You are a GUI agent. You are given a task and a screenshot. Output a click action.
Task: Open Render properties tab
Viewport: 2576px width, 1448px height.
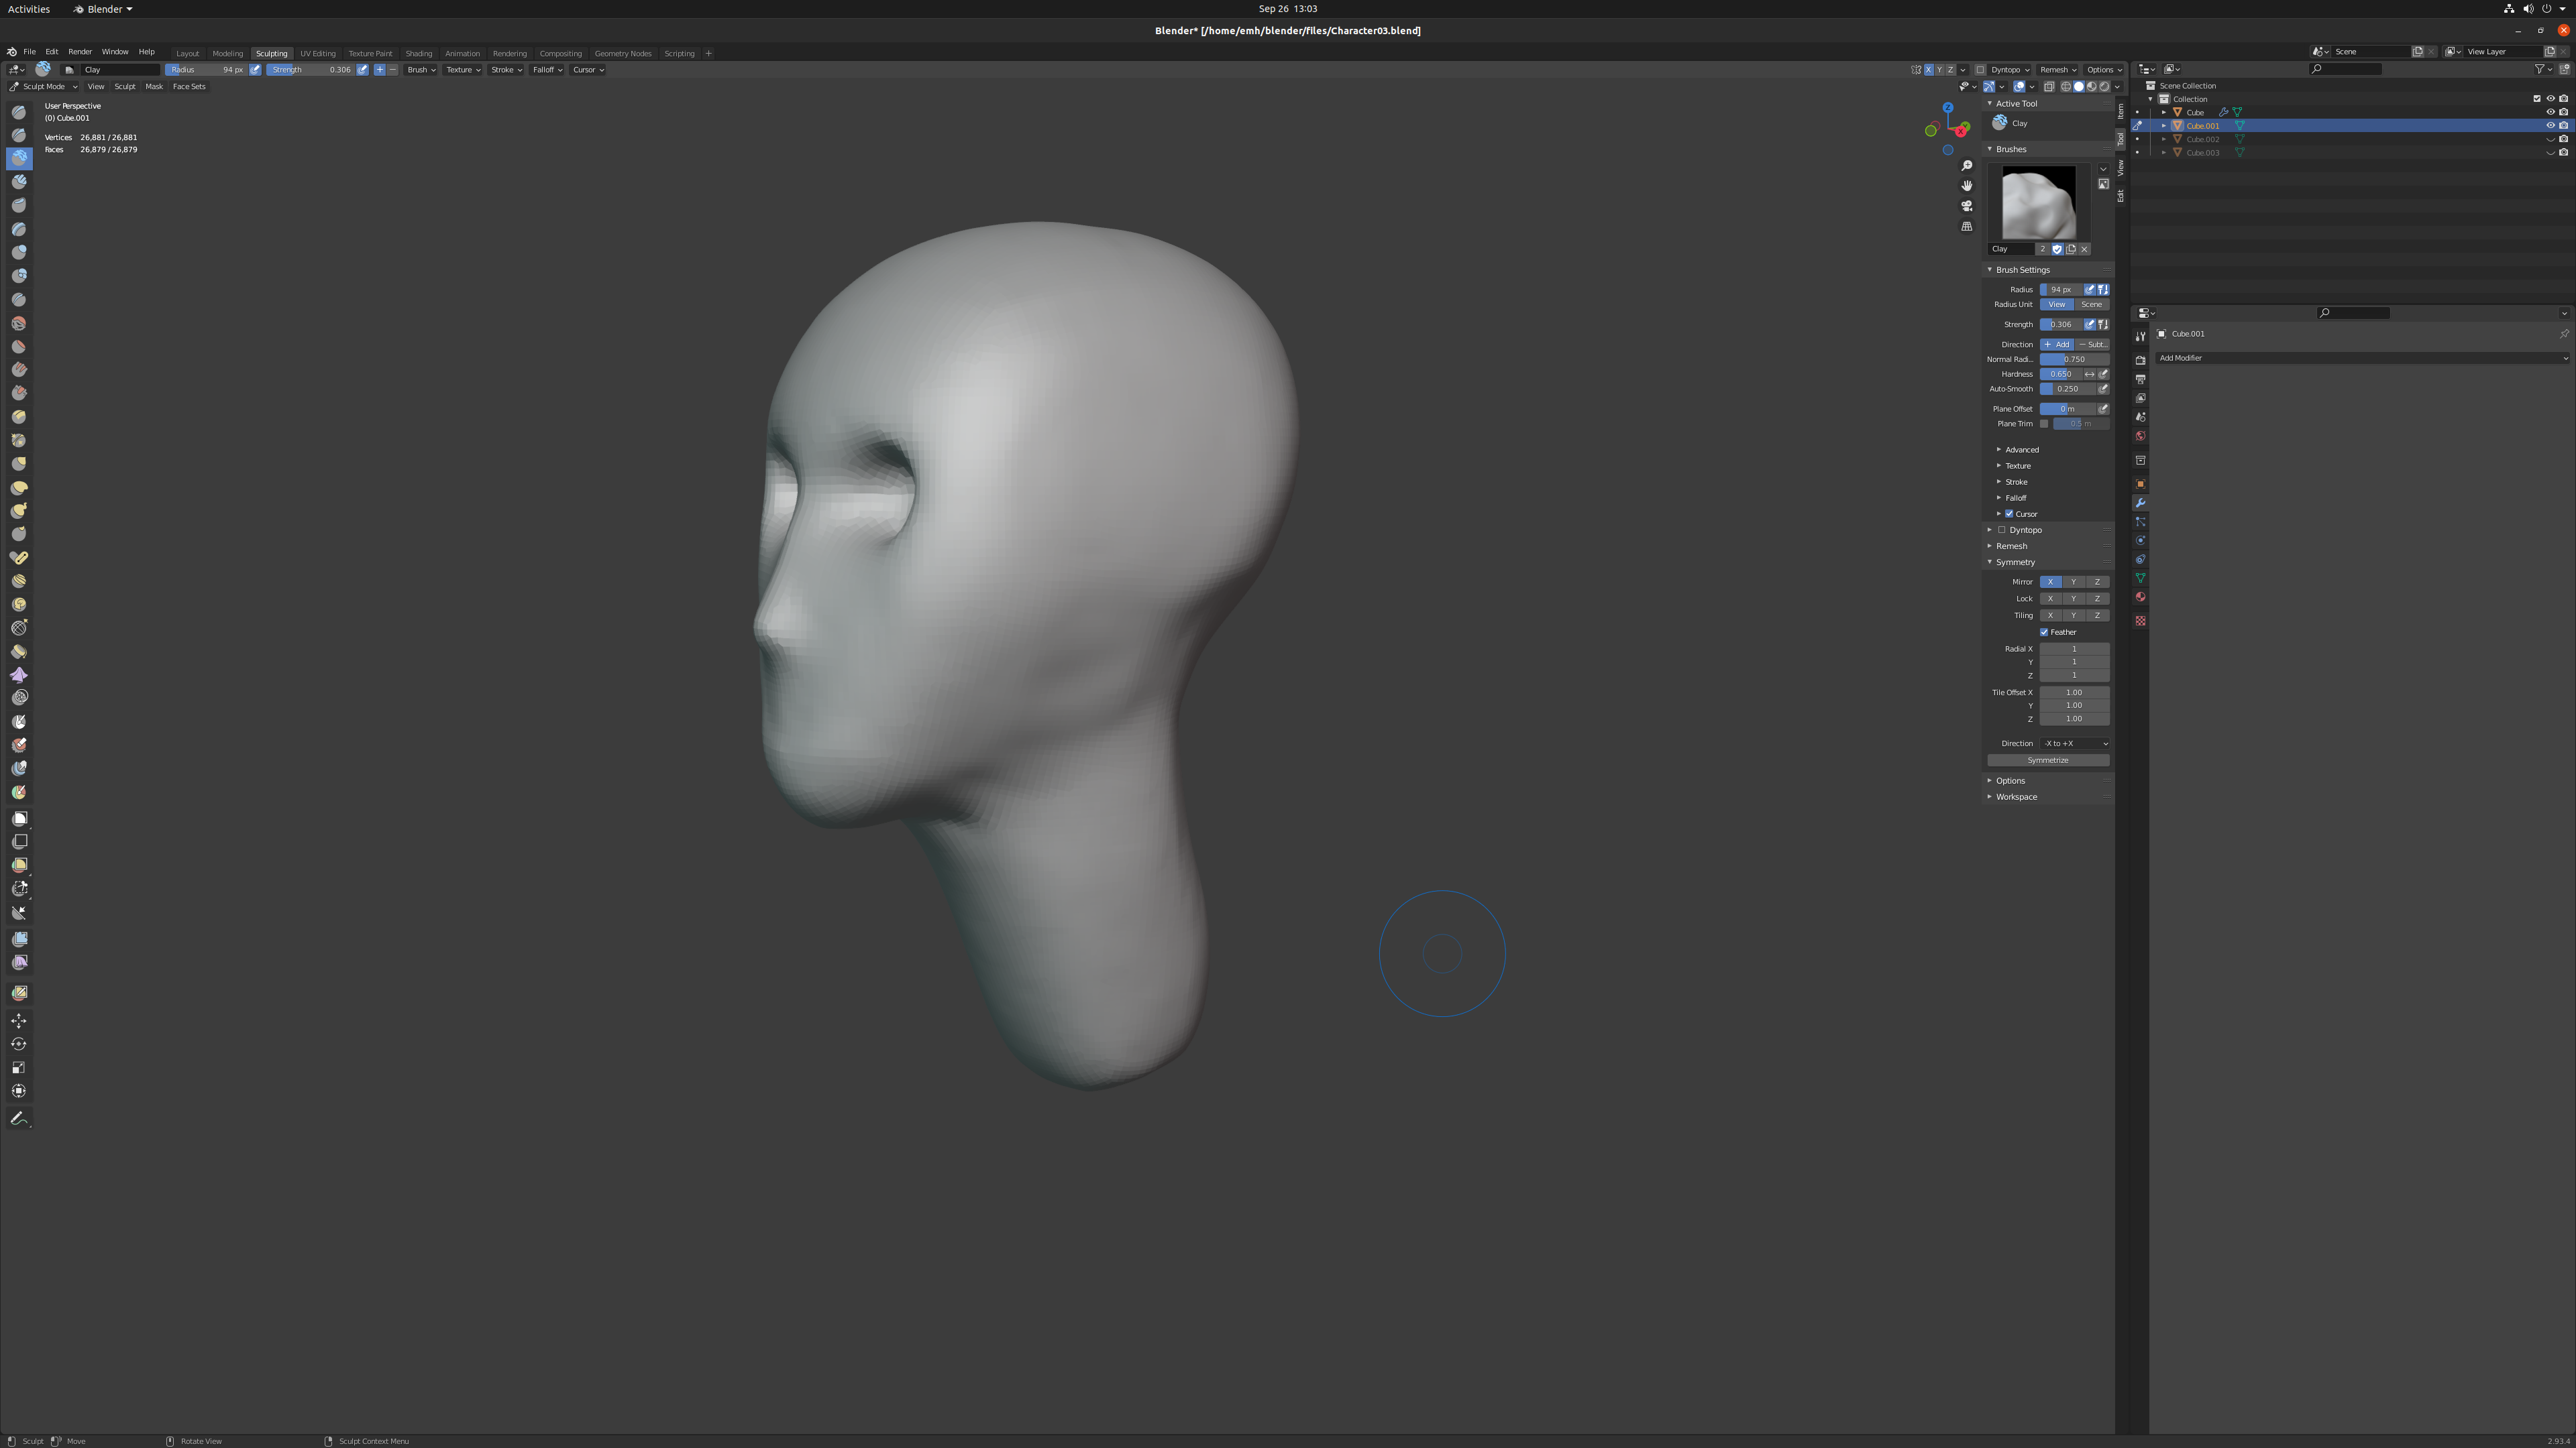click(x=2140, y=360)
